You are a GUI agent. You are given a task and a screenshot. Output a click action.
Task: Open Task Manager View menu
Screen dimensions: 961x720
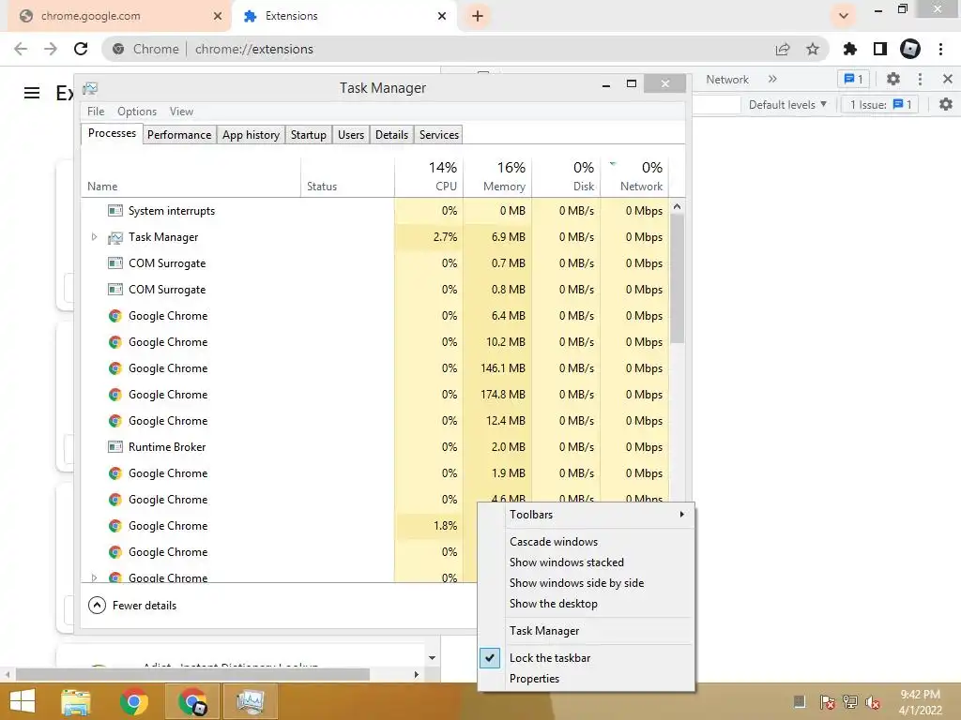click(181, 112)
